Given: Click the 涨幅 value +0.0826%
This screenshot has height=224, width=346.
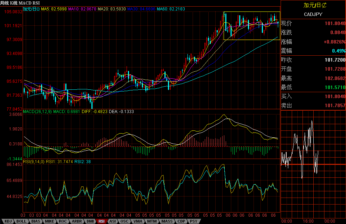Looking at the screenshot, I should [335, 42].
